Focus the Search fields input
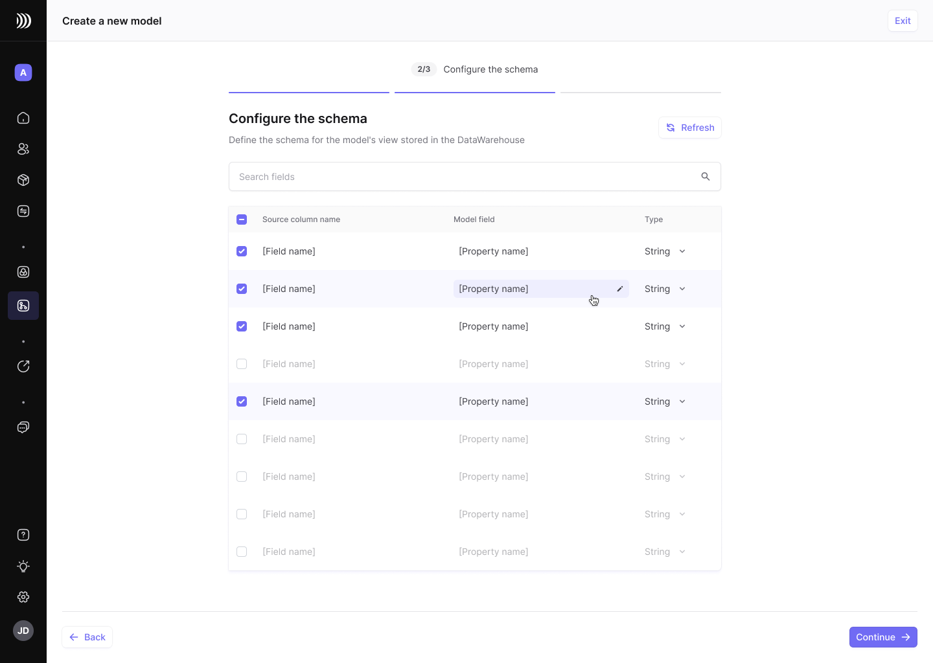The image size is (933, 663). (x=463, y=177)
